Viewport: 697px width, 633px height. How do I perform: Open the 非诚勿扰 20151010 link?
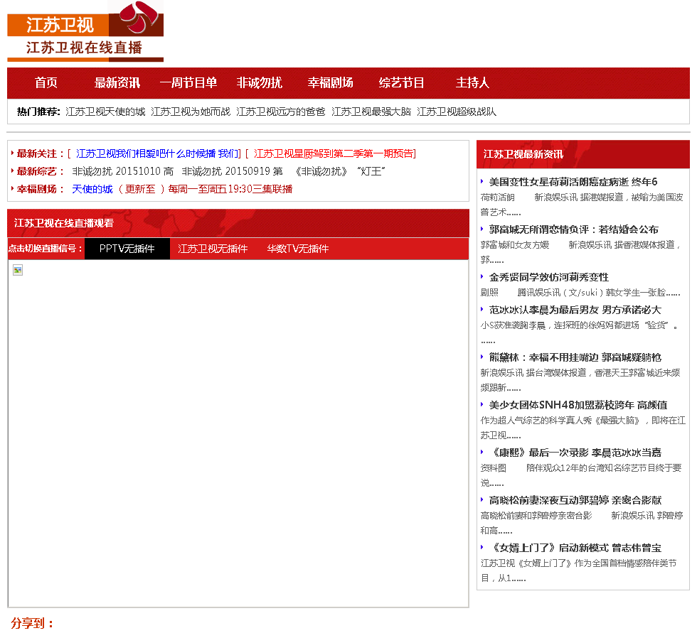(122, 171)
